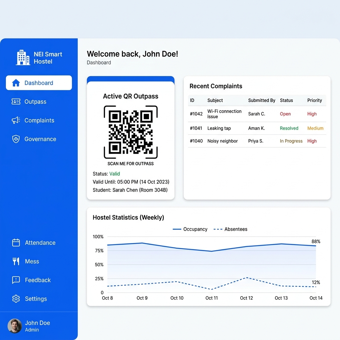Click the Resolved status
This screenshot has height=340, width=340.
click(x=289, y=128)
